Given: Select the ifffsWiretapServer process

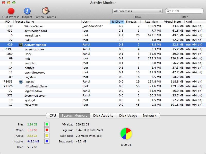Looking at the screenshot, I should [x=103, y=86].
